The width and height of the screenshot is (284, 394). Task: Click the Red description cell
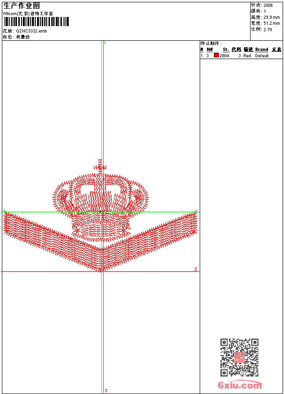[247, 56]
